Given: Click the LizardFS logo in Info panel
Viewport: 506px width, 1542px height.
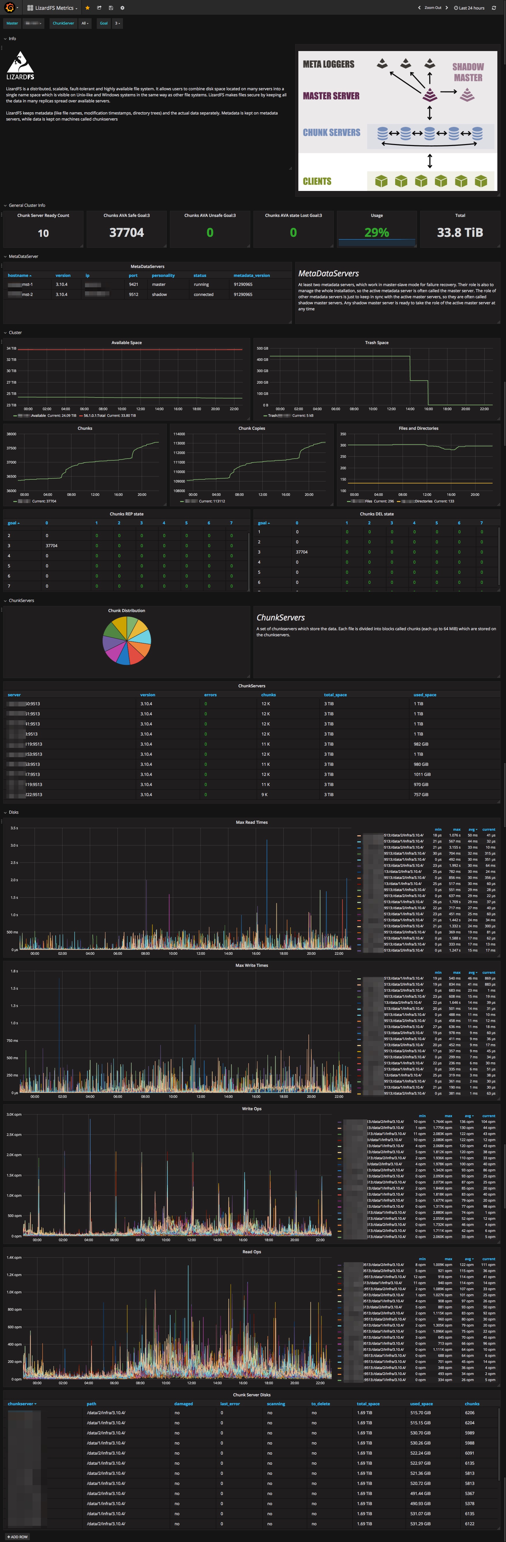Looking at the screenshot, I should click(x=20, y=66).
